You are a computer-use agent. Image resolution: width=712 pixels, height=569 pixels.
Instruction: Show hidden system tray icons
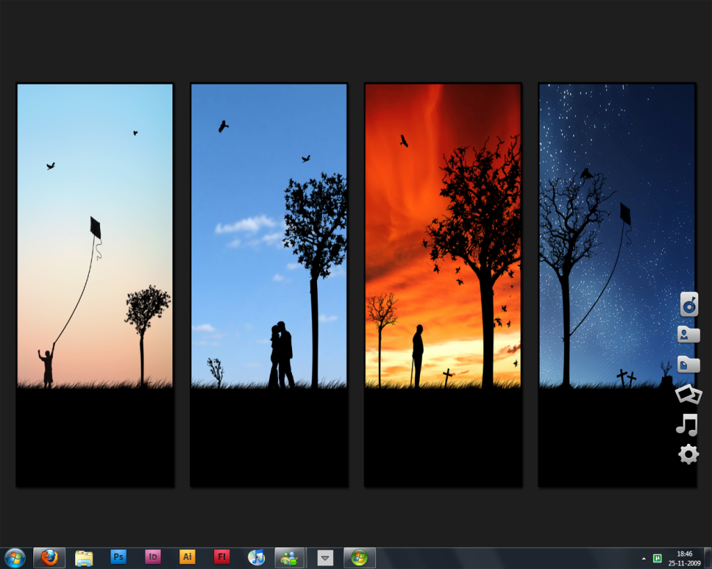(x=643, y=558)
